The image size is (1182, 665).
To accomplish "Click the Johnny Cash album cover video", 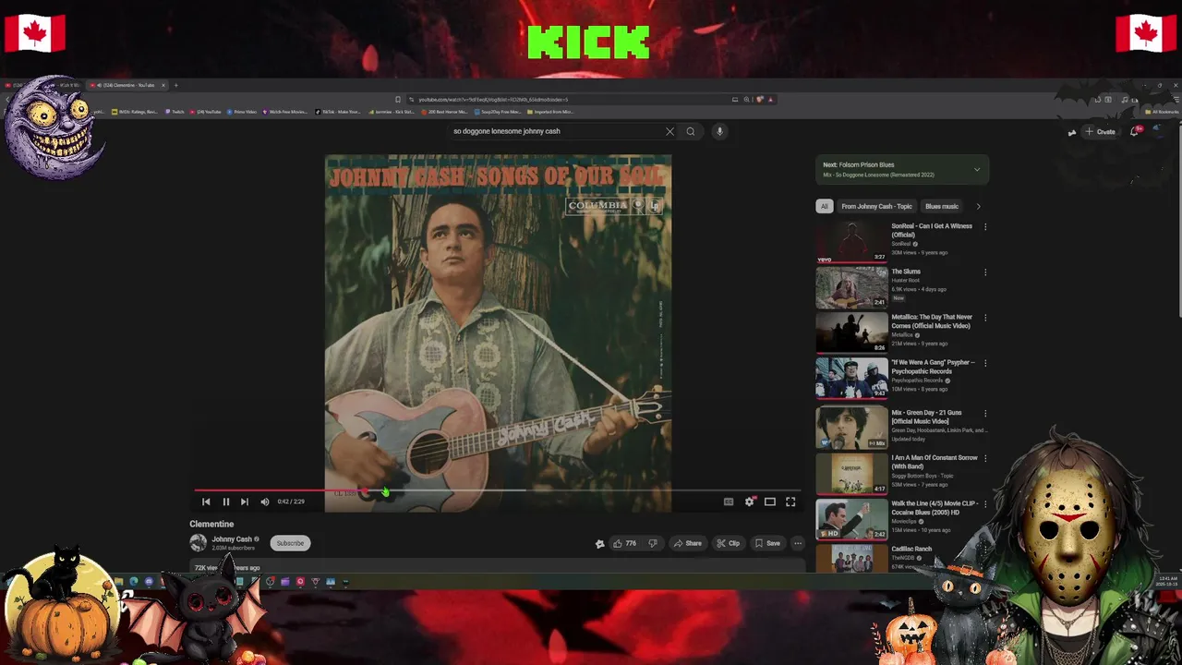I will [498, 332].
